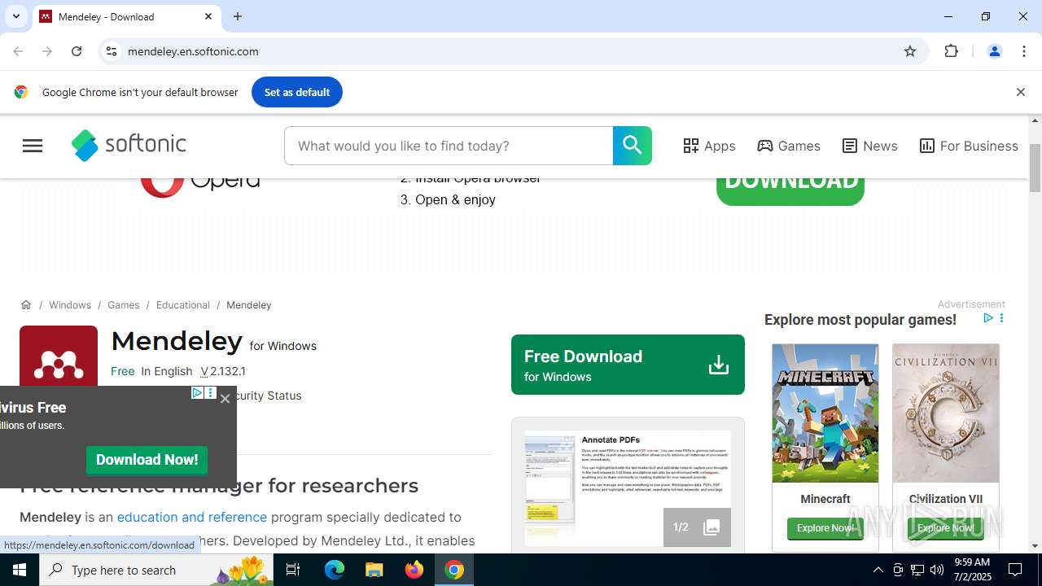The width and height of the screenshot is (1042, 586).
Task: Select the Mendeley - Download tab
Action: [126, 16]
